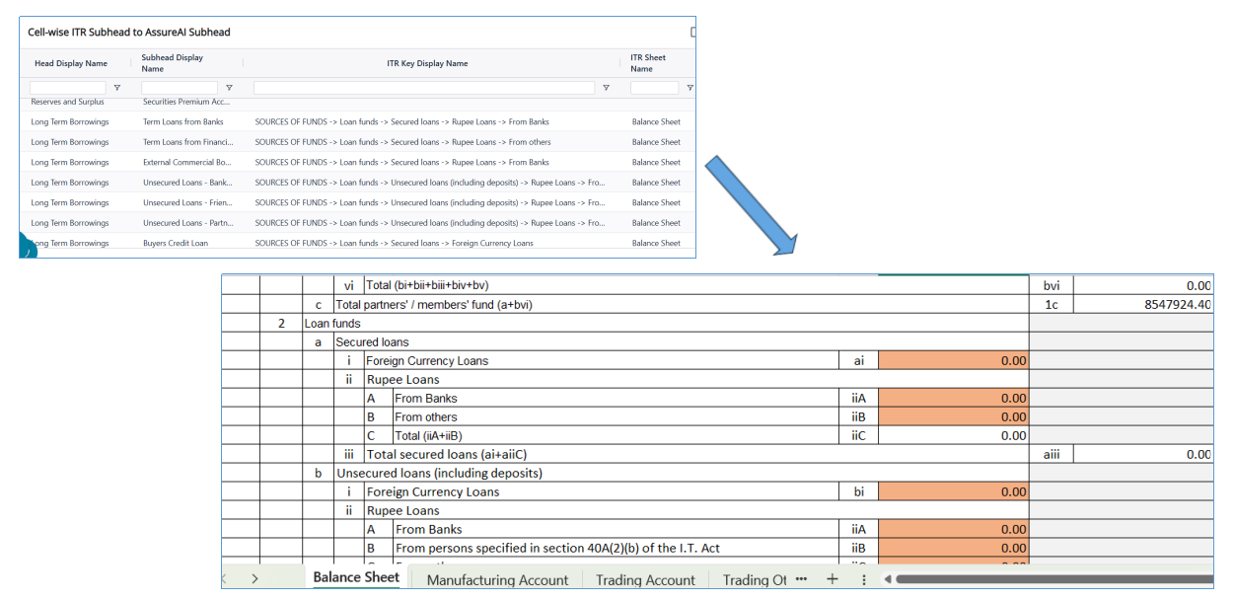Select the aiii 0.00 total value cell

tap(1144, 454)
